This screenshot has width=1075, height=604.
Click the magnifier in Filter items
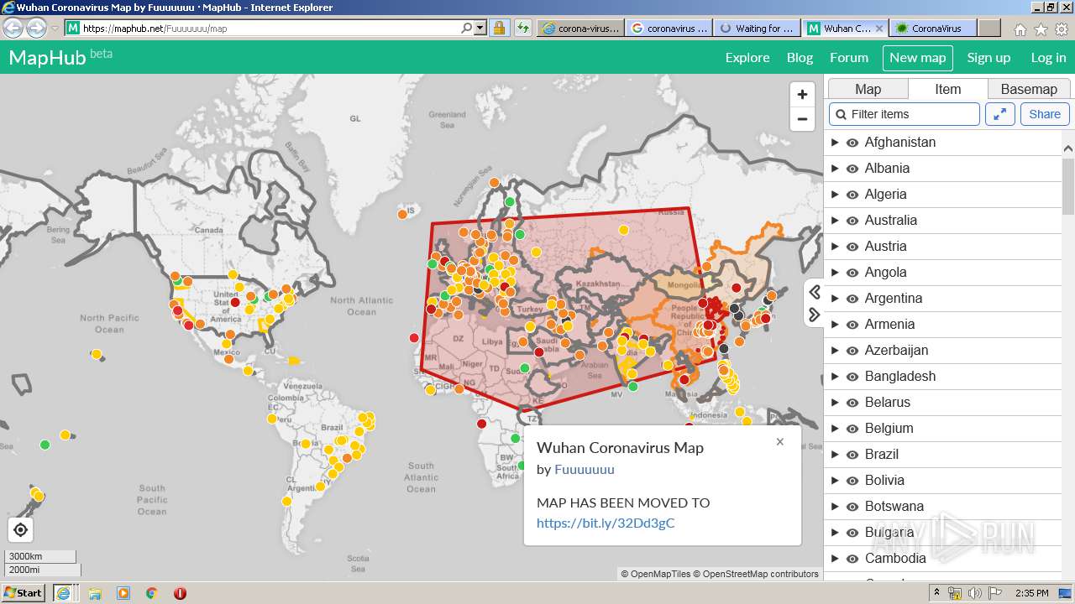click(x=841, y=114)
